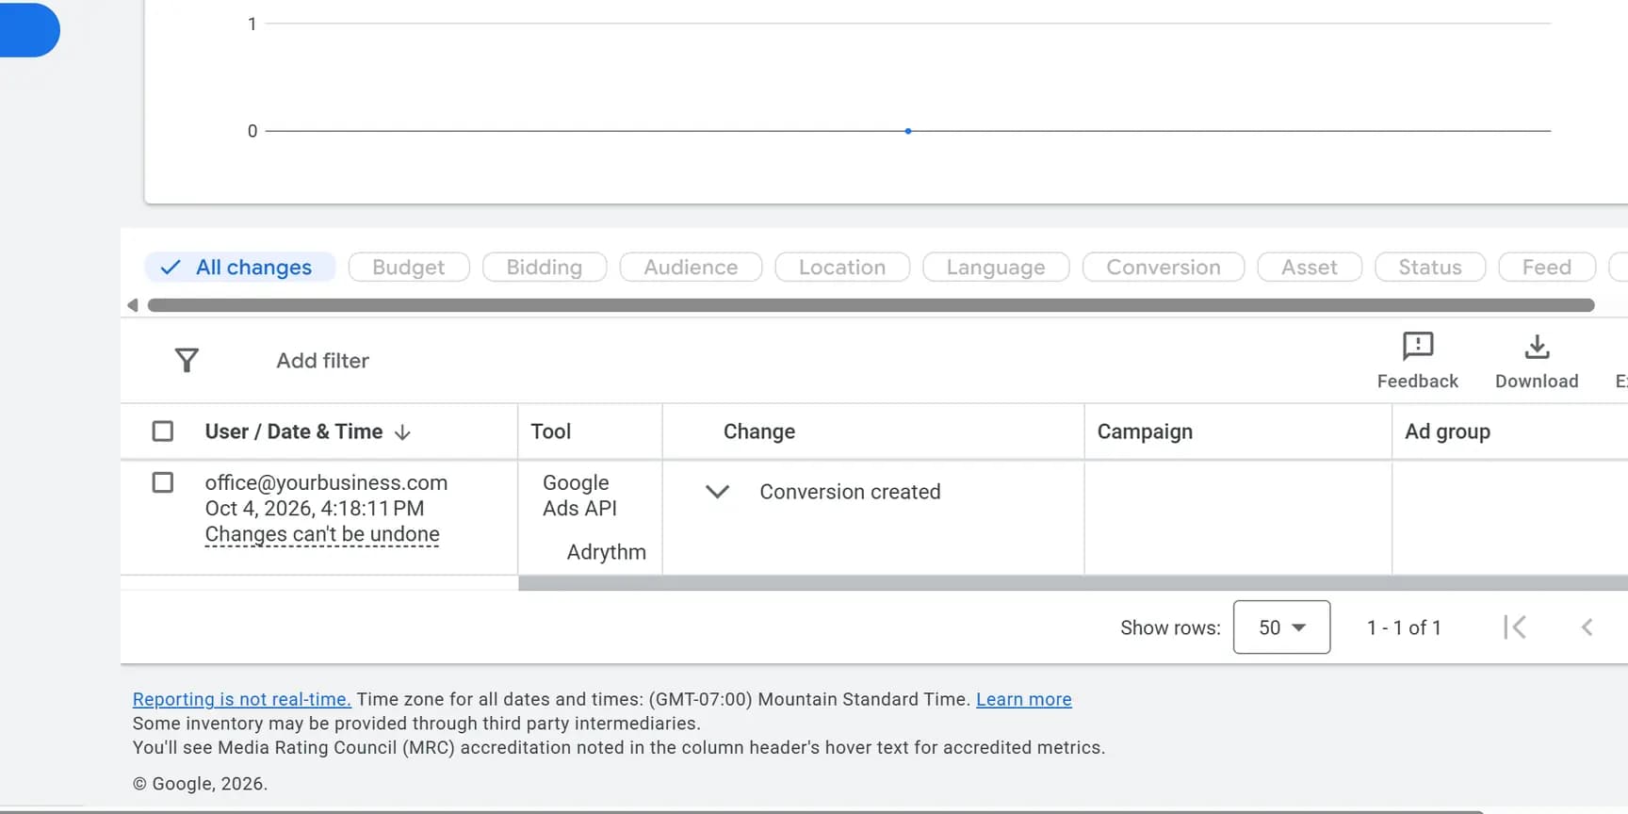
Task: Open the Learn more link
Action: coord(1024,699)
